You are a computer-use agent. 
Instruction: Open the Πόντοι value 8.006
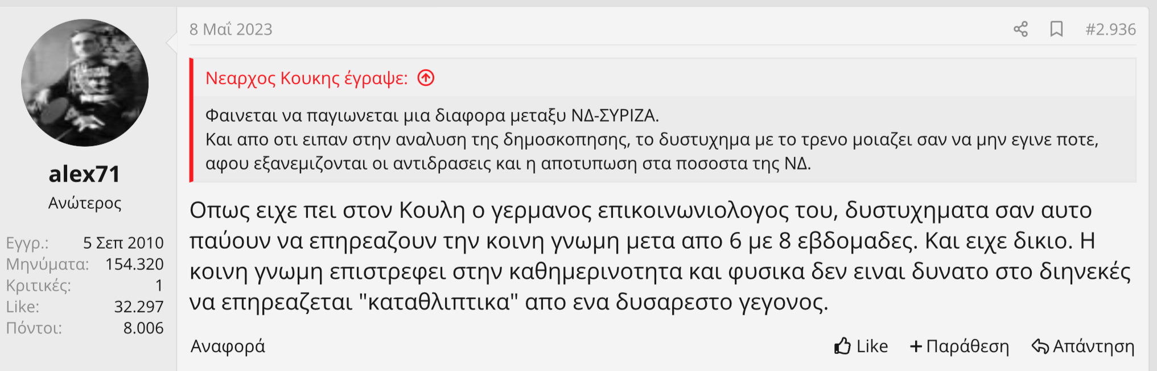click(x=143, y=328)
